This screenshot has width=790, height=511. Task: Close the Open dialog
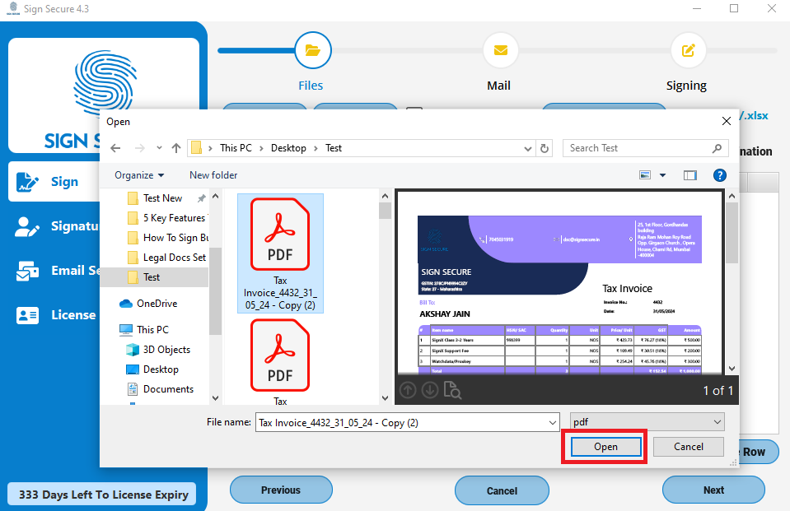coord(726,121)
